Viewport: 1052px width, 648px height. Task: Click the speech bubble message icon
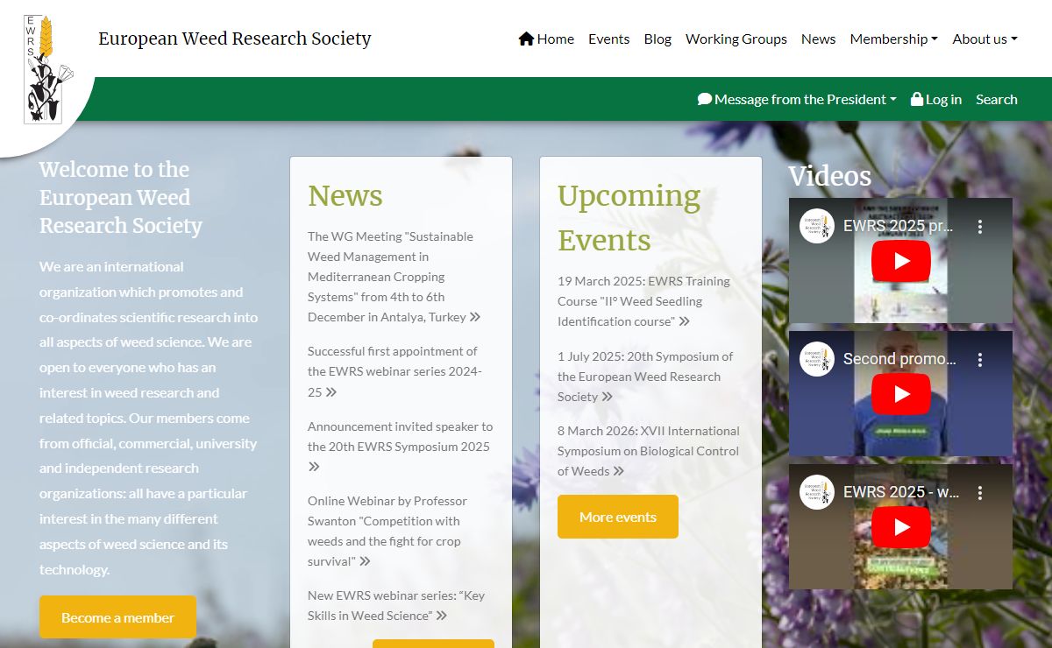705,99
